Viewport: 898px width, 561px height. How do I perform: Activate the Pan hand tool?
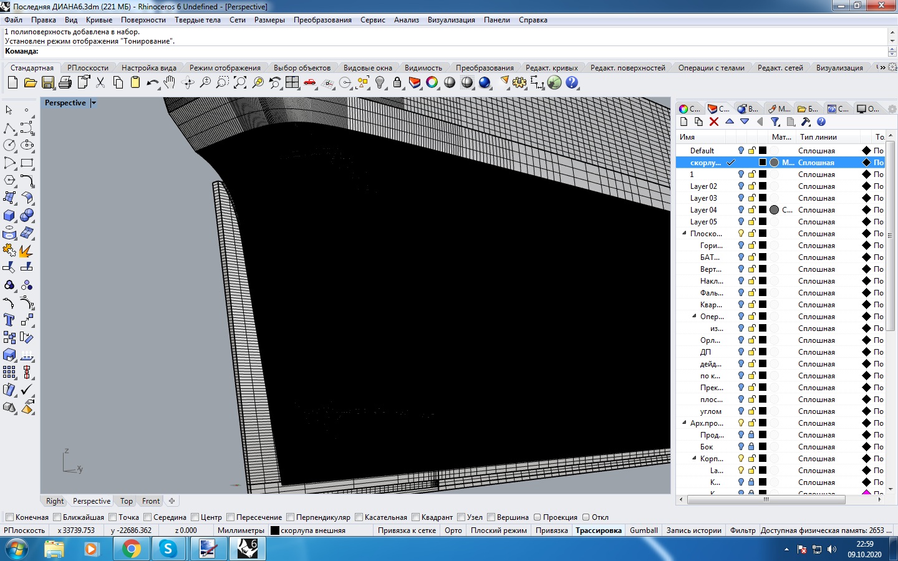coord(170,82)
